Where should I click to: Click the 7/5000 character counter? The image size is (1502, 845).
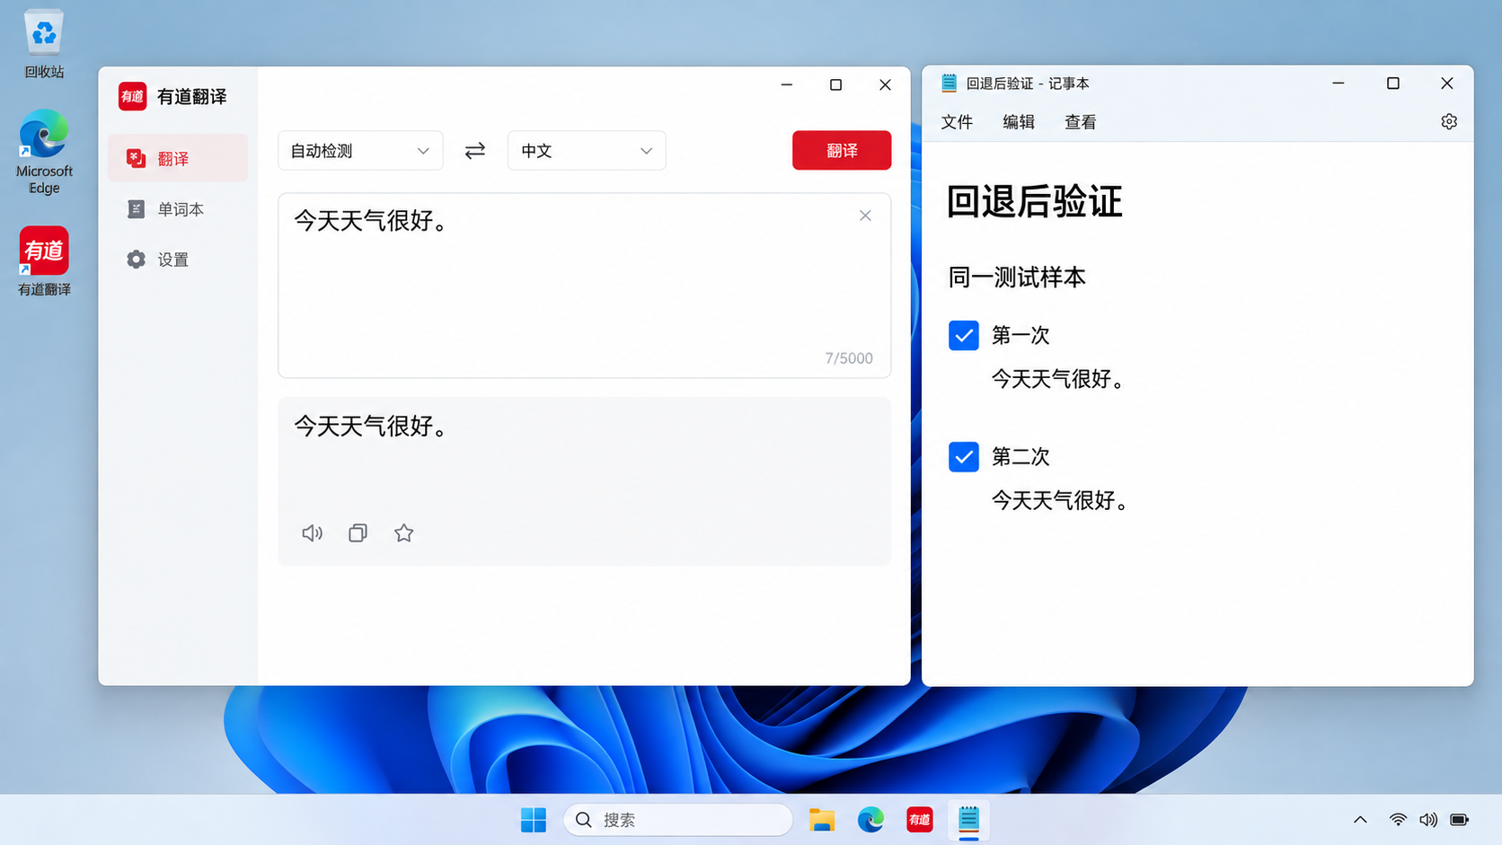849,358
